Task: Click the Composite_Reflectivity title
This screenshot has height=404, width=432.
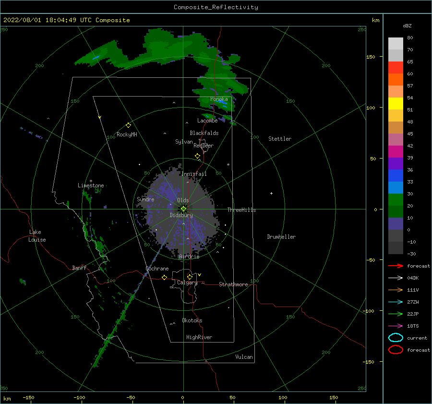Action: pos(216,7)
